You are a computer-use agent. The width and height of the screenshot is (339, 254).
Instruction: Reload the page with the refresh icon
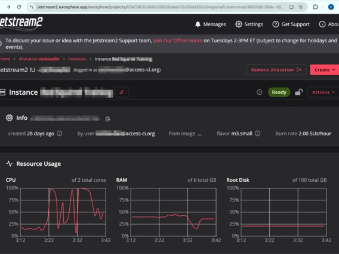(19, 7)
